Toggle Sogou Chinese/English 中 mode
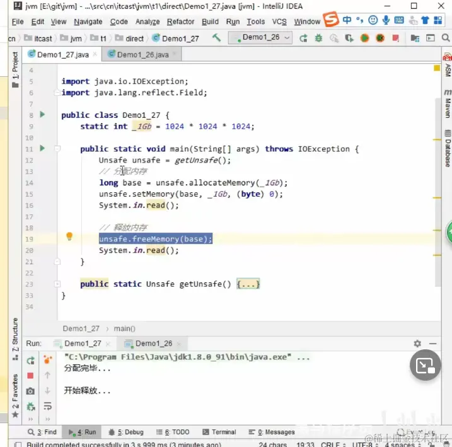The width and height of the screenshot is (452, 447). [347, 20]
